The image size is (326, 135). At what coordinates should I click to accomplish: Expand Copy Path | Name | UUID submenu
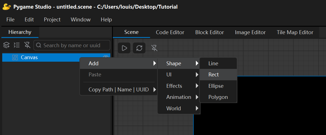[x=118, y=90]
